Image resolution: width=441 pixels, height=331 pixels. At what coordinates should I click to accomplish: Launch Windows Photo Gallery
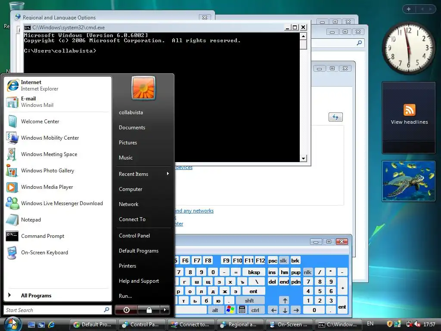point(58,171)
